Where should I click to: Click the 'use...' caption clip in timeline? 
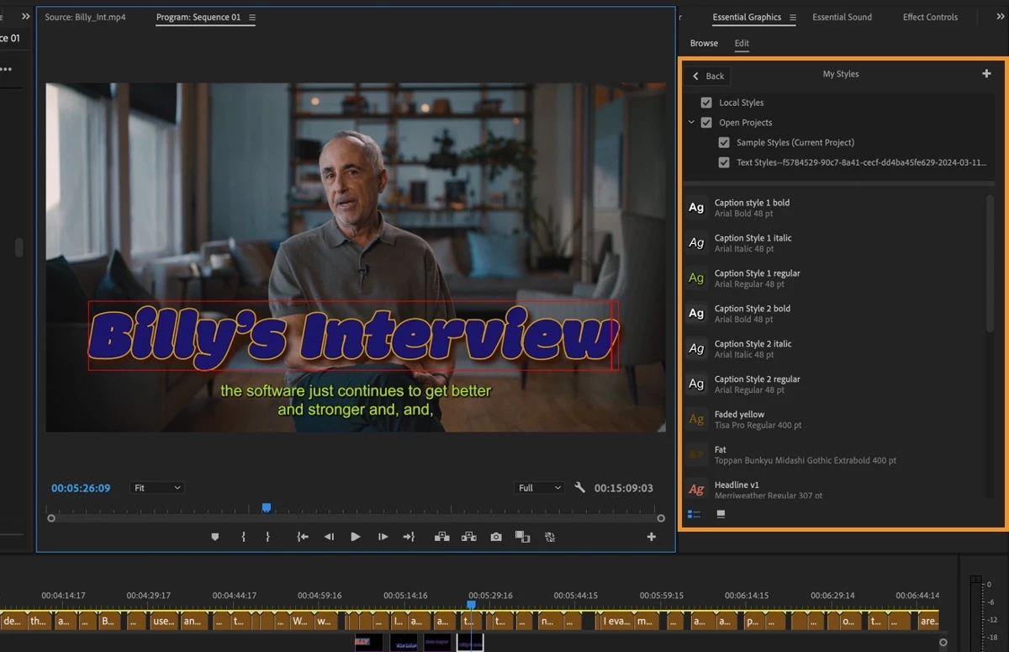pos(163,622)
